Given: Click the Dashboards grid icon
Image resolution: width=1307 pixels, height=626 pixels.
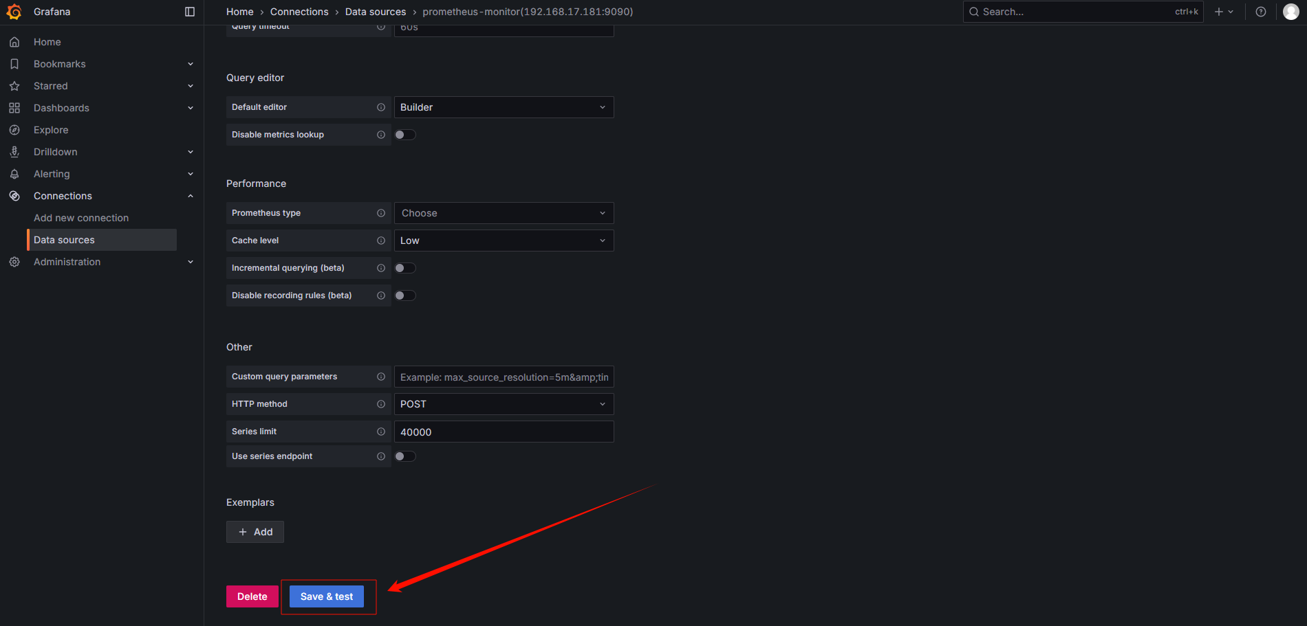Looking at the screenshot, I should tap(14, 108).
